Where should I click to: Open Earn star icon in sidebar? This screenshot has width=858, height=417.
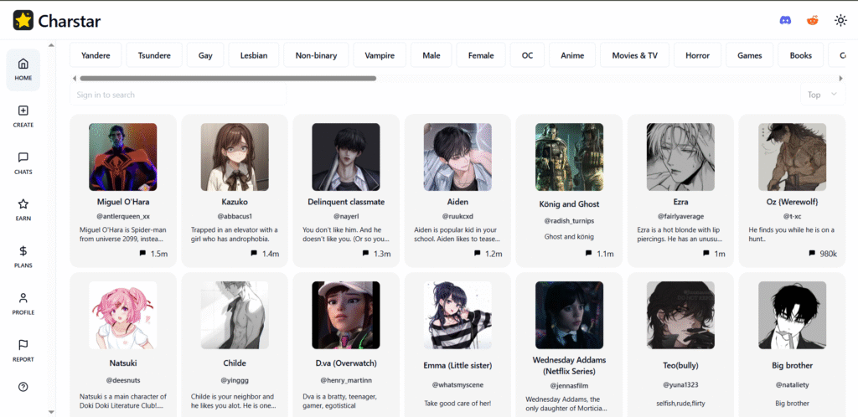tap(23, 204)
